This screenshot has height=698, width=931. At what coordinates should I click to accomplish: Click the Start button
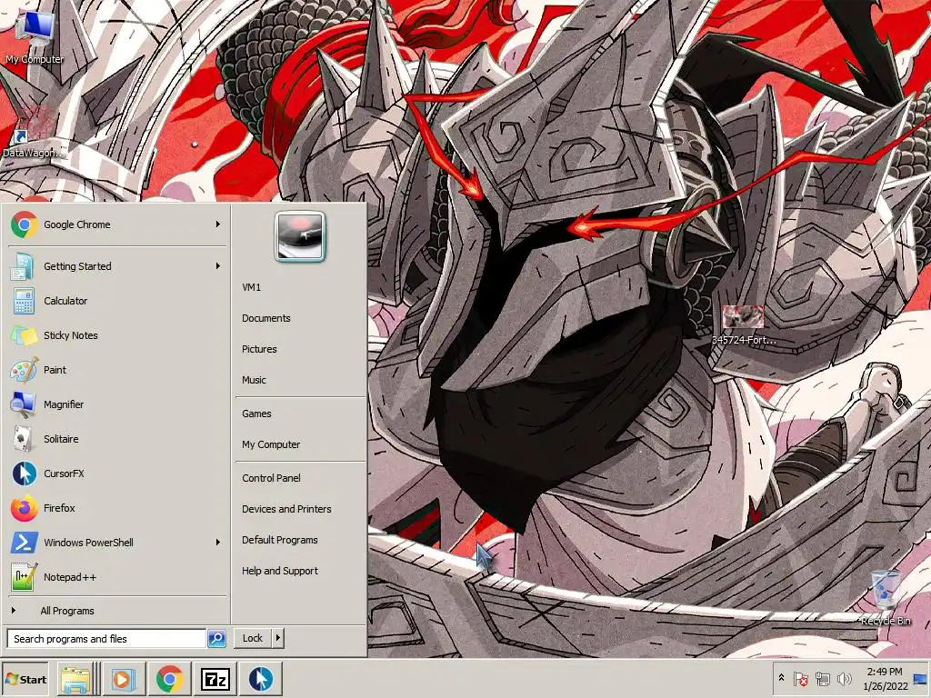(25, 679)
